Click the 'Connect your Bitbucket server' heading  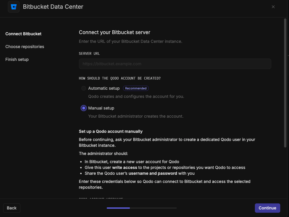coord(114,32)
